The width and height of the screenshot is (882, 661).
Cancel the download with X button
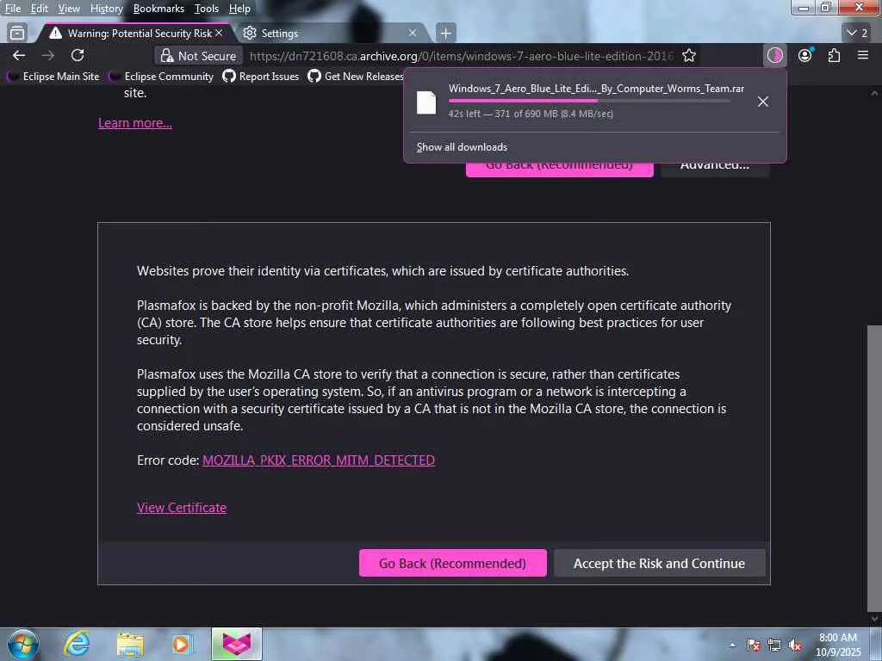pyautogui.click(x=763, y=102)
